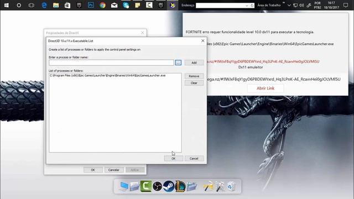Launch OBS Studio from the dock
The image size is (354, 199).
(x=157, y=186)
